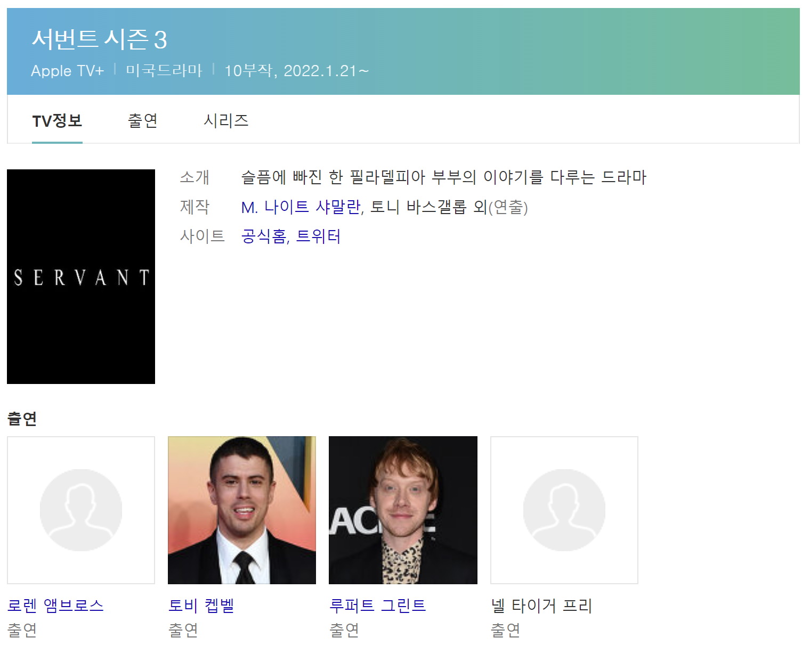Screen dimensions: 810x654
Task: Click 넬 타이거 프리 placeholder avatar
Action: 564,510
